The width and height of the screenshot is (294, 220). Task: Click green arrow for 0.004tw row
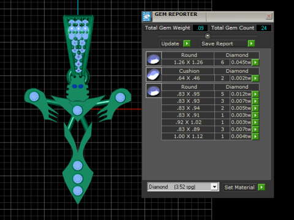tap(255, 136)
